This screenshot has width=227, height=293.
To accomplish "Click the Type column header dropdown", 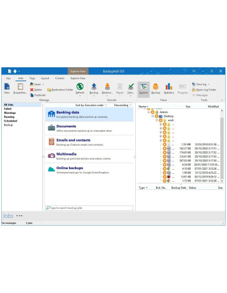I will click(x=143, y=188).
